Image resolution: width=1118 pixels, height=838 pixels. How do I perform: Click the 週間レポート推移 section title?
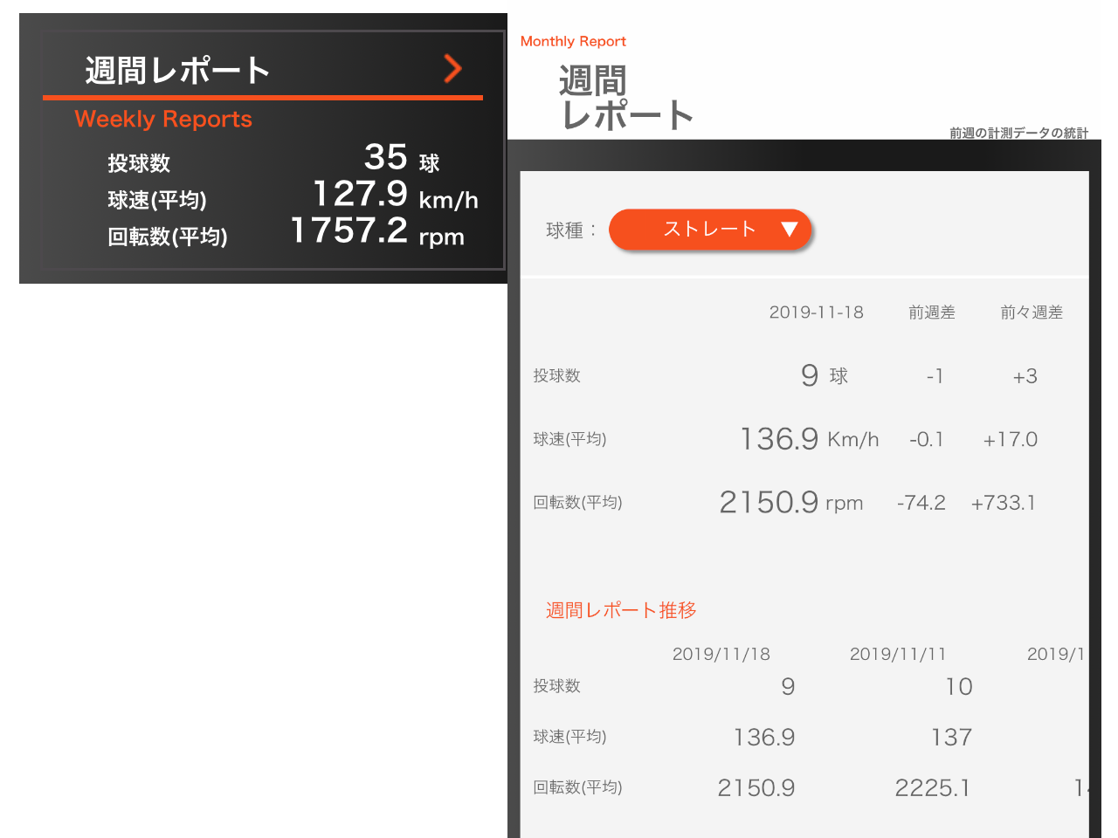click(x=621, y=610)
